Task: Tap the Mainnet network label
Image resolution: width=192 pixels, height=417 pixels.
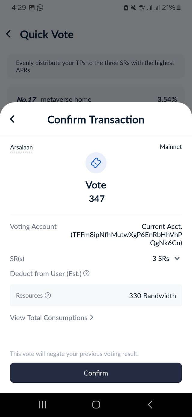Action: tap(171, 147)
